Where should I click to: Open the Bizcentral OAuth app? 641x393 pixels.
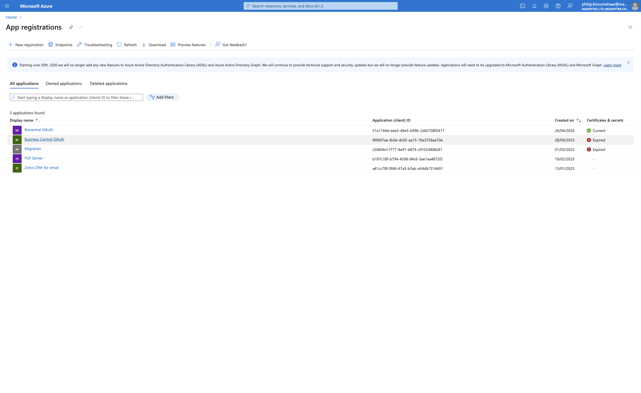(x=39, y=130)
